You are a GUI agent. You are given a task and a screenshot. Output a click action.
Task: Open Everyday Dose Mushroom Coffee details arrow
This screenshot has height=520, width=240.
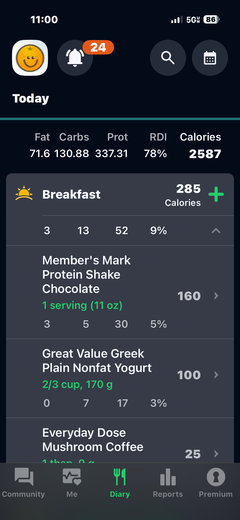click(x=216, y=454)
